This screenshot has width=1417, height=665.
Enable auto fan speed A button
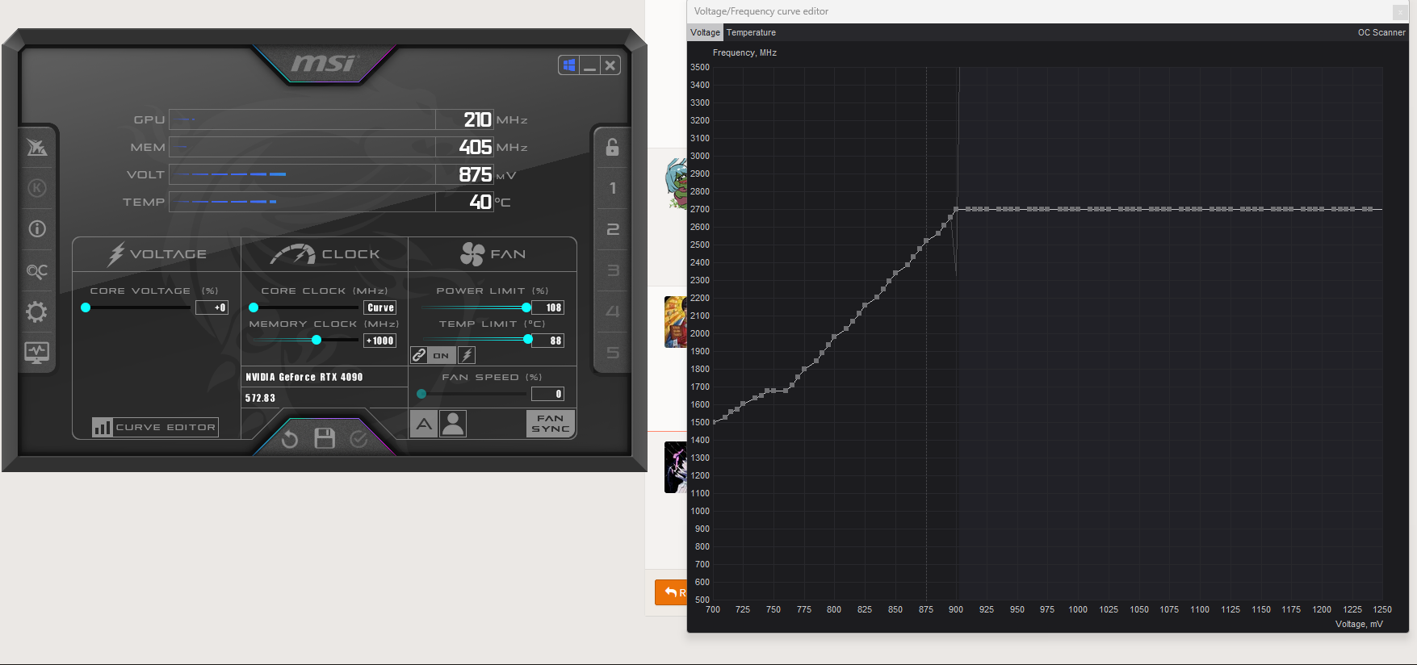(424, 424)
